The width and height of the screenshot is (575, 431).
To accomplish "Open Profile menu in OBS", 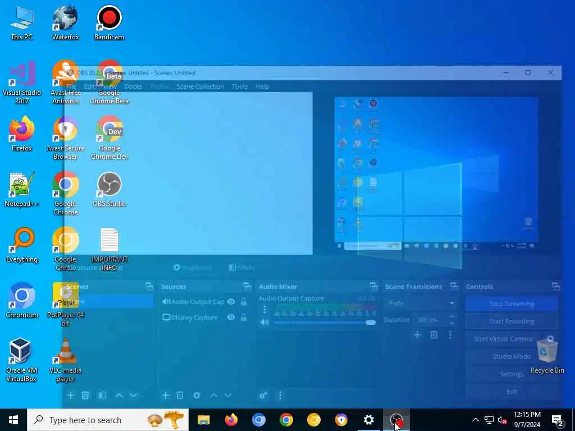I will (x=159, y=86).
